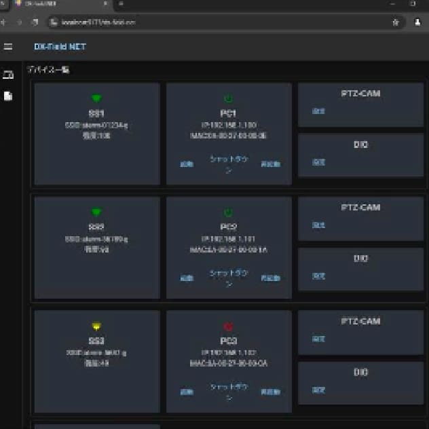Click the green power icon above PC1
The width and height of the screenshot is (429, 429).
tap(228, 99)
